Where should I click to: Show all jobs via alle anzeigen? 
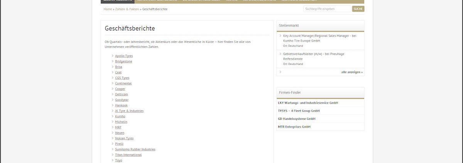tap(351, 72)
